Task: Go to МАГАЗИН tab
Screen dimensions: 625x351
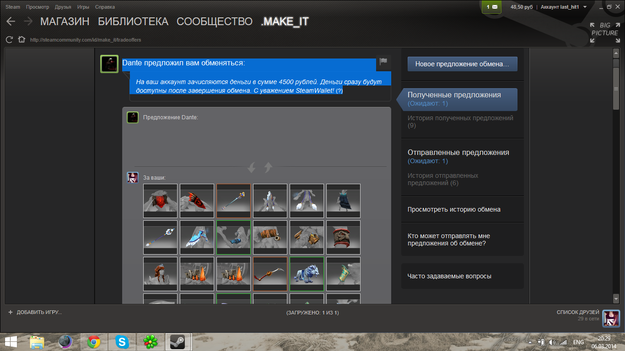Action: point(65,21)
